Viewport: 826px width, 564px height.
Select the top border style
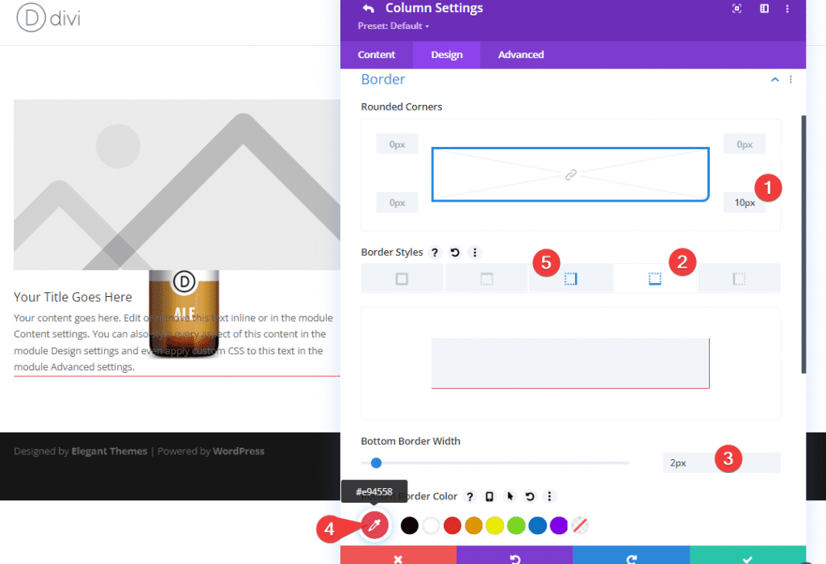tap(486, 278)
